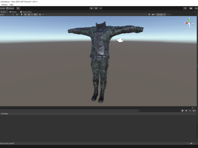Open Collab service icon at top right
Viewport: 198px width, 148px height.
185,8
